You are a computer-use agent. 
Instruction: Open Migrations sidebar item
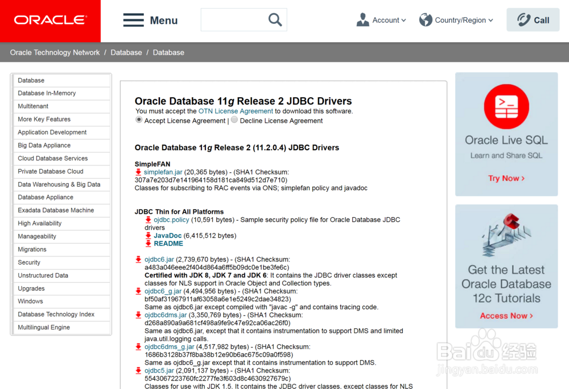click(61, 250)
